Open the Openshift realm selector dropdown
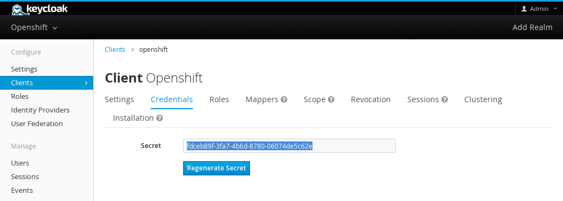 coord(34,27)
